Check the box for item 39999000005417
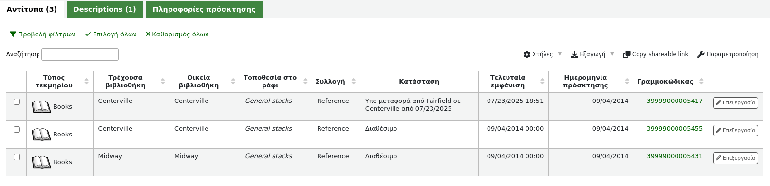Image resolution: width=770 pixels, height=186 pixels. click(x=17, y=101)
